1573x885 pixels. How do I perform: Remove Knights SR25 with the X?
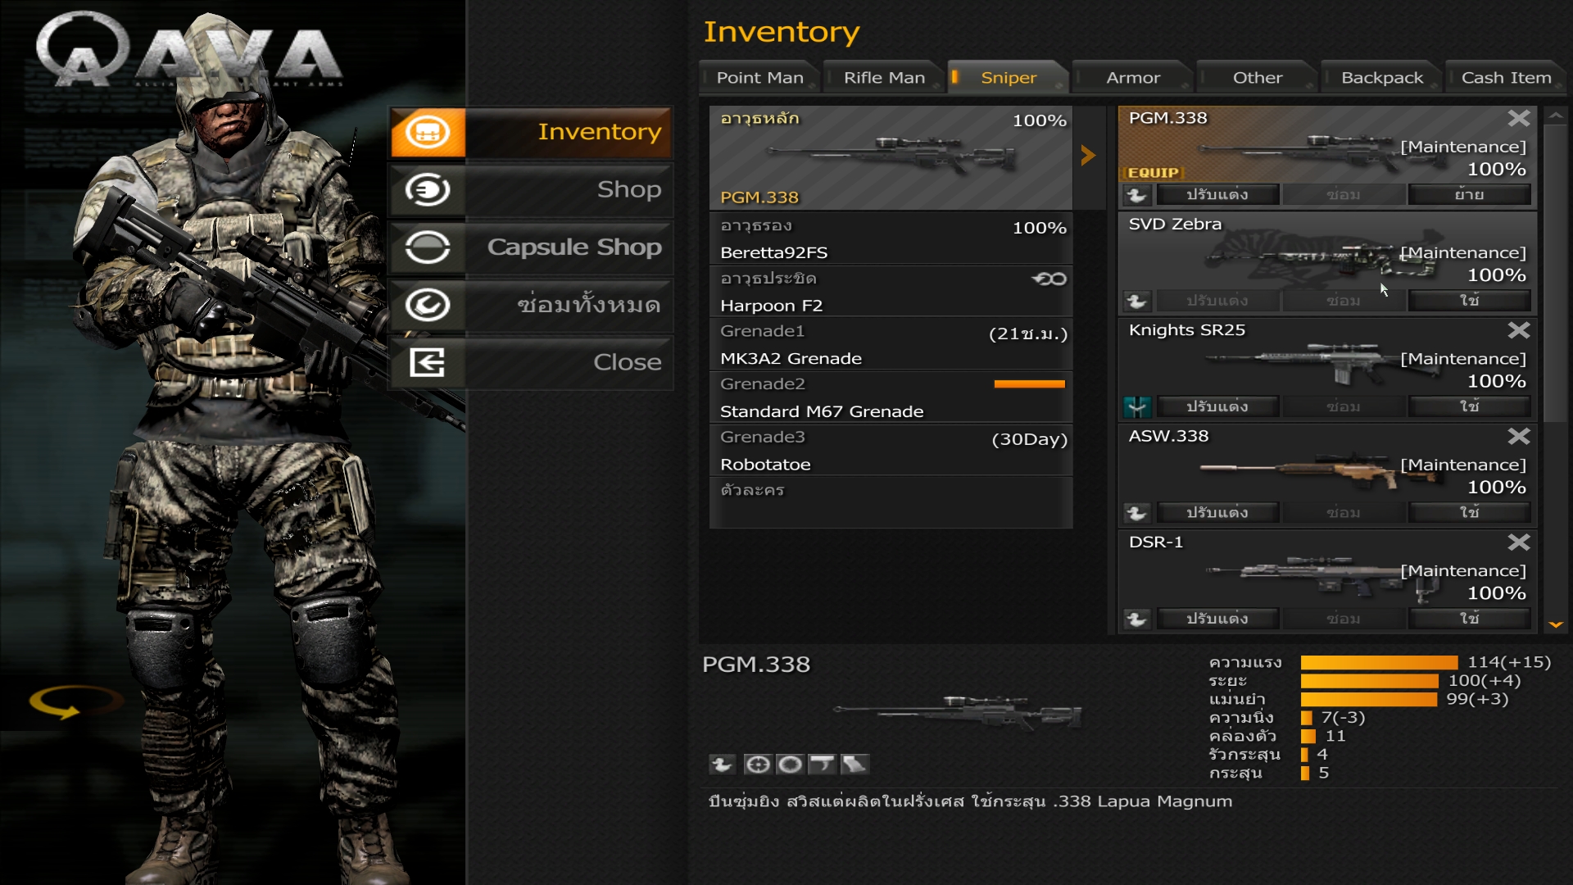point(1518,330)
